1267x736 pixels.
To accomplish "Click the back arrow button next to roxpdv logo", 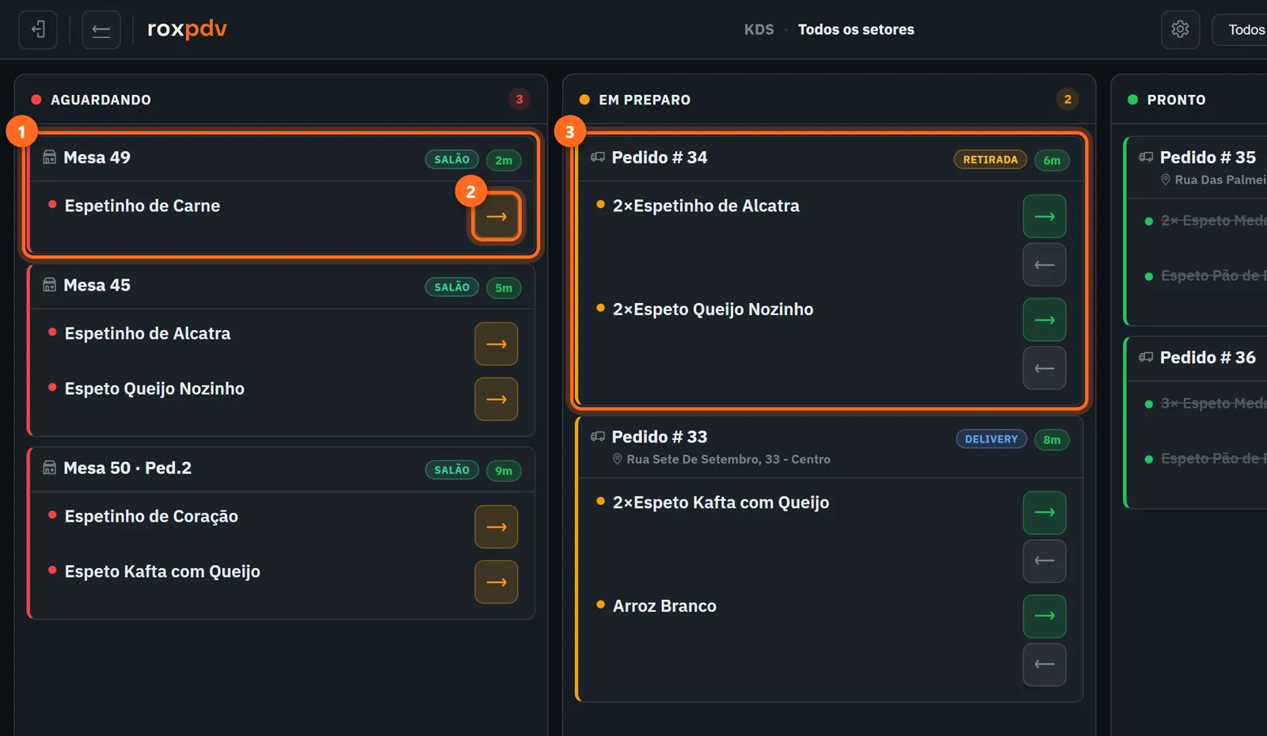I will [101, 30].
